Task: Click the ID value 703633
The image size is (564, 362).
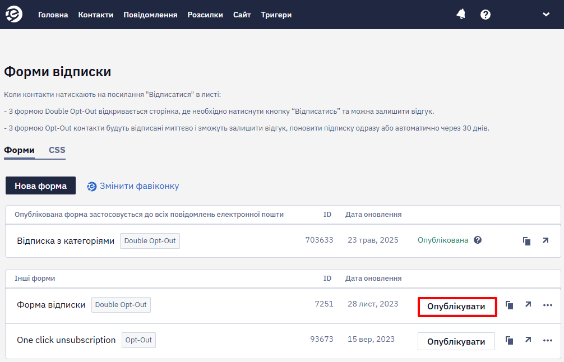Action: click(x=320, y=240)
